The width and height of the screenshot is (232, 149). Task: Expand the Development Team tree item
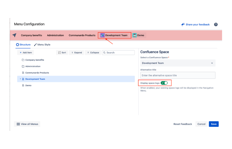(x=20, y=79)
